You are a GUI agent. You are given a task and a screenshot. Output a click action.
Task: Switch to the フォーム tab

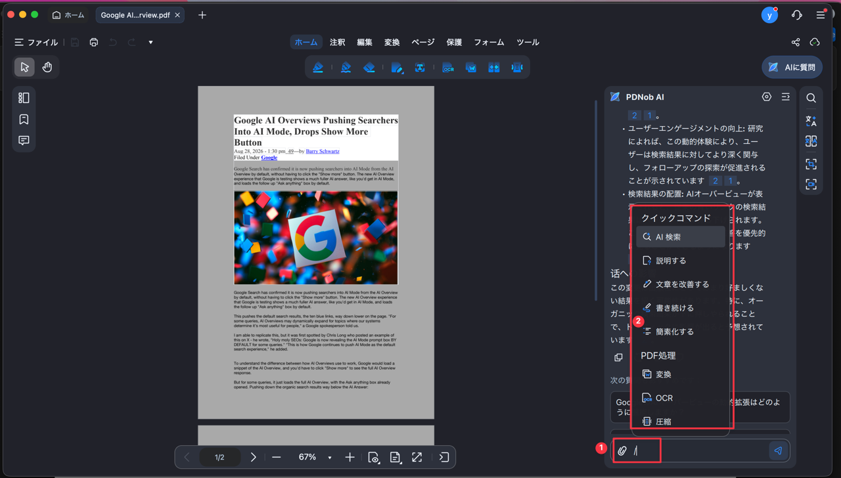tap(489, 42)
